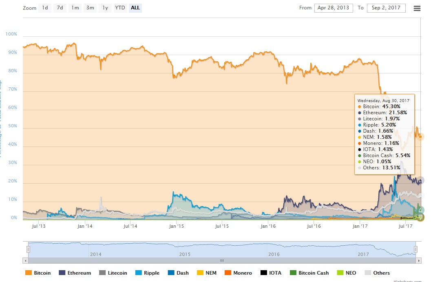Toggle the Bitcoin series in legend
442x282 pixels.
[x=38, y=273]
